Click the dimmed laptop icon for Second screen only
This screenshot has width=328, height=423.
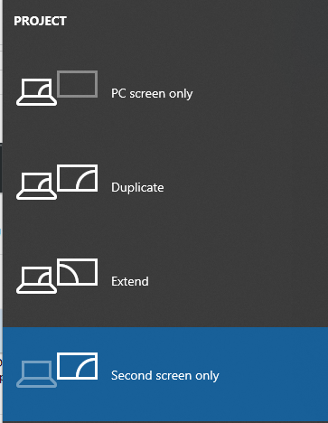pyautogui.click(x=36, y=374)
